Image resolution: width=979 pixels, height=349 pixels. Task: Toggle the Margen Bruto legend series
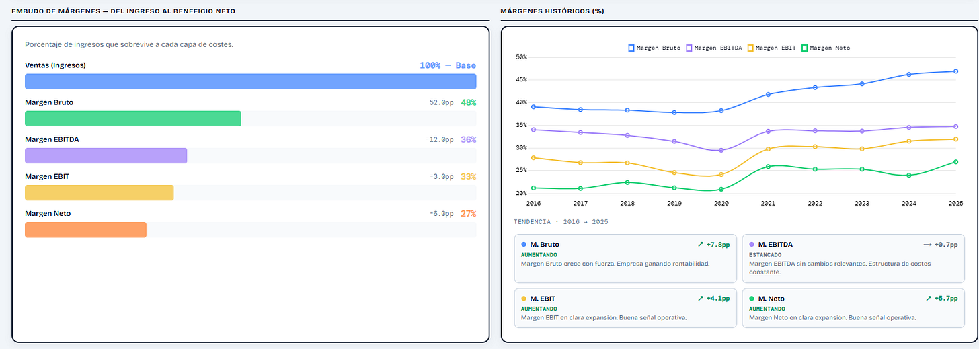(654, 48)
